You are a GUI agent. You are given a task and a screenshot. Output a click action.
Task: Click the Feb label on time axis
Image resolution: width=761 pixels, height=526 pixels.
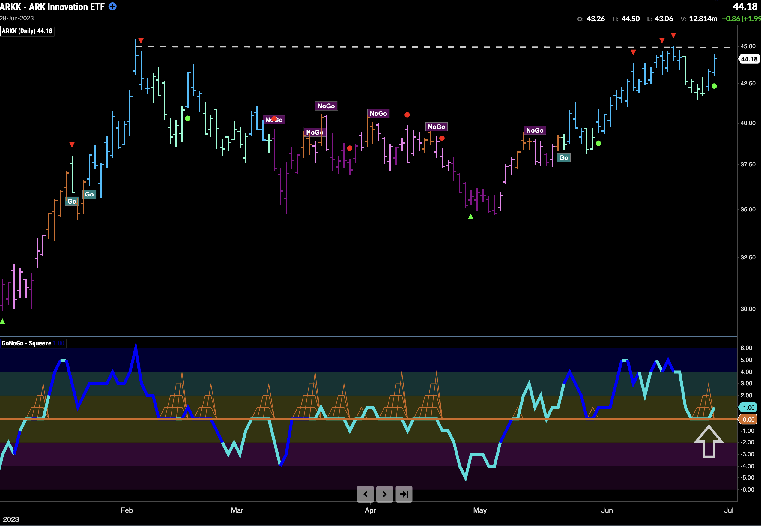(x=127, y=510)
